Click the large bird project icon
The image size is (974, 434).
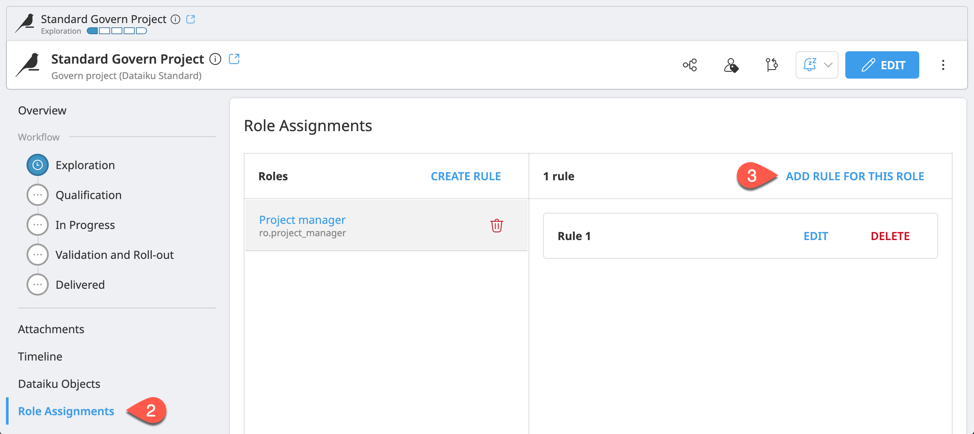(28, 65)
